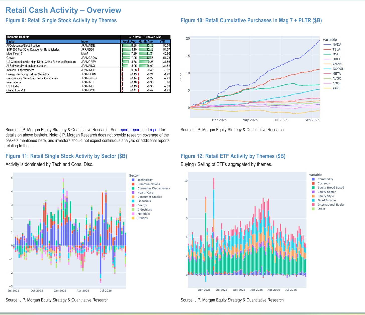Click the Figure 9 heading about activity by themes
365x315 pixels.
(61, 21)
